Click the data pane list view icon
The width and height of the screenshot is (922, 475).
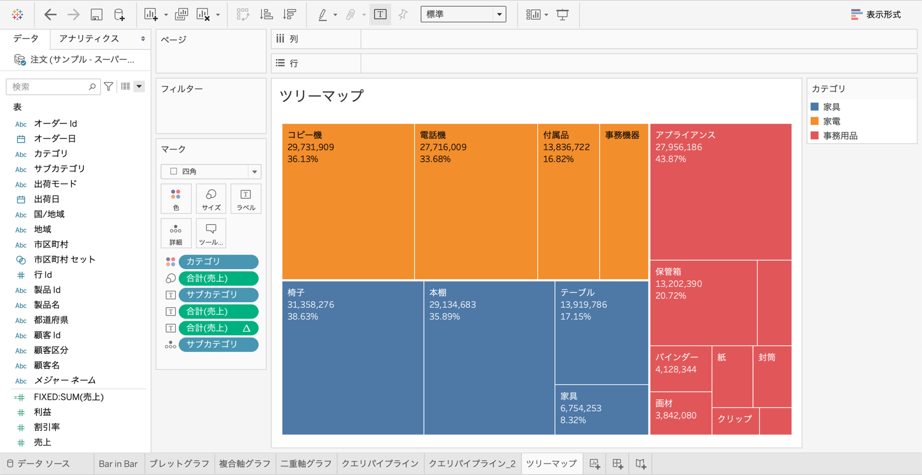point(125,87)
